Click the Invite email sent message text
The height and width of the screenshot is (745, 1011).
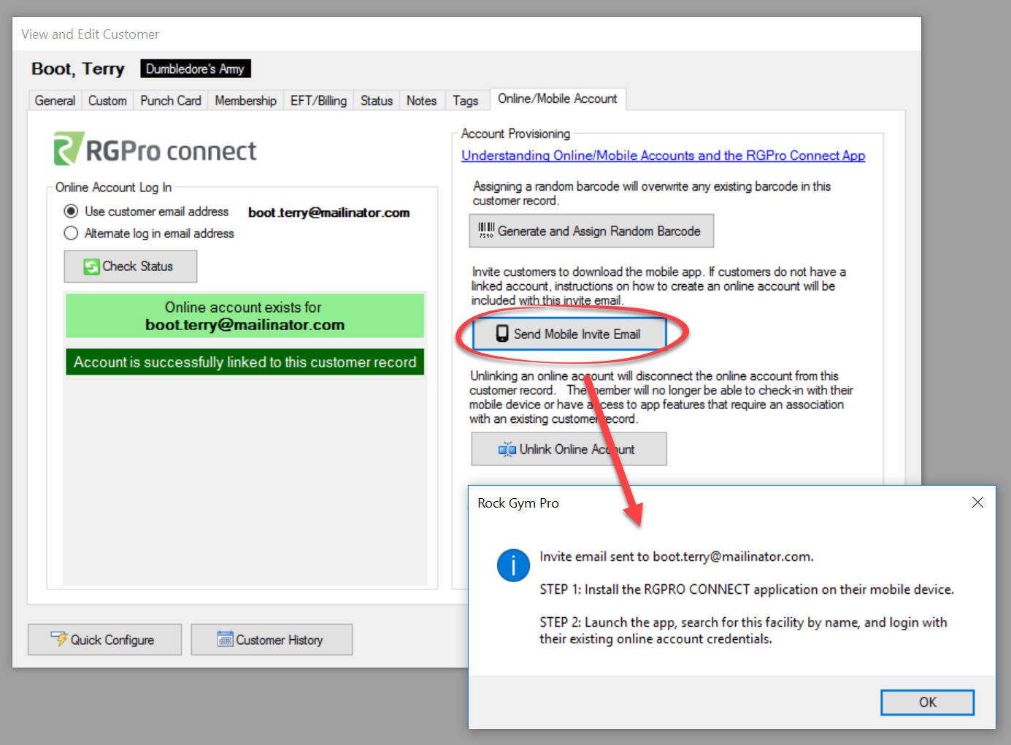(676, 557)
